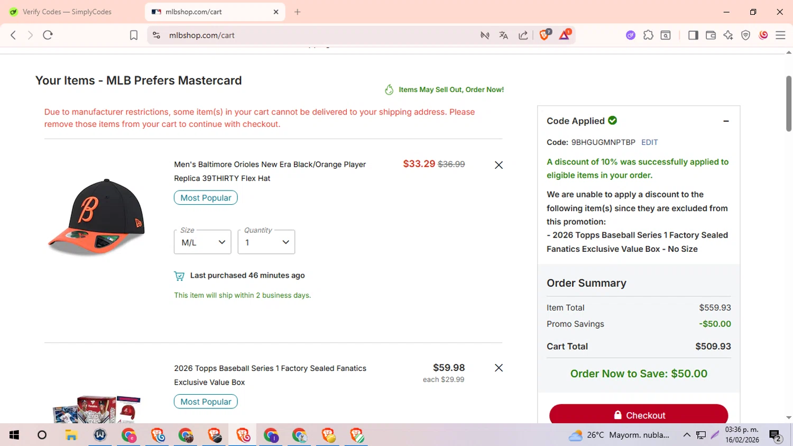Open Leo AI sparkle icon
Viewport: 793px width, 446px height.
[728, 35]
